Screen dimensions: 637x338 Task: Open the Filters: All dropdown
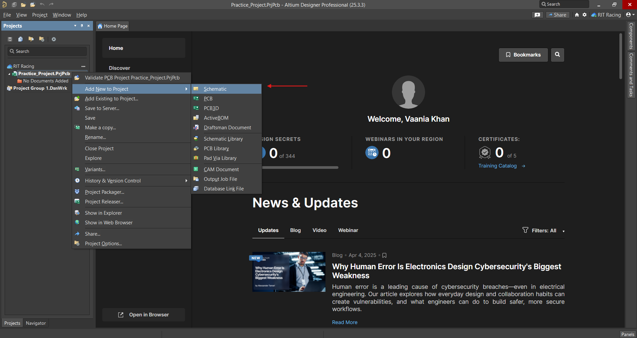point(544,230)
